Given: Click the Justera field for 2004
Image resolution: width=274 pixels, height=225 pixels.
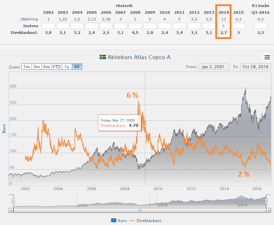Looking at the screenshot, I should pyautogui.click(x=77, y=26).
